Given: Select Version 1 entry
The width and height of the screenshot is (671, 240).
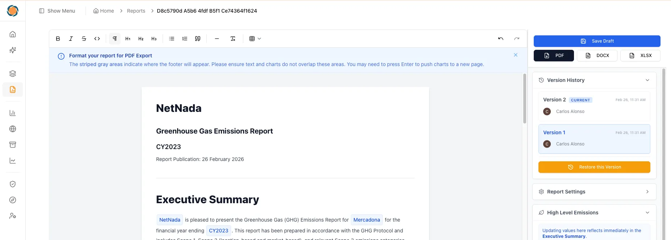Looking at the screenshot, I should [594, 139].
